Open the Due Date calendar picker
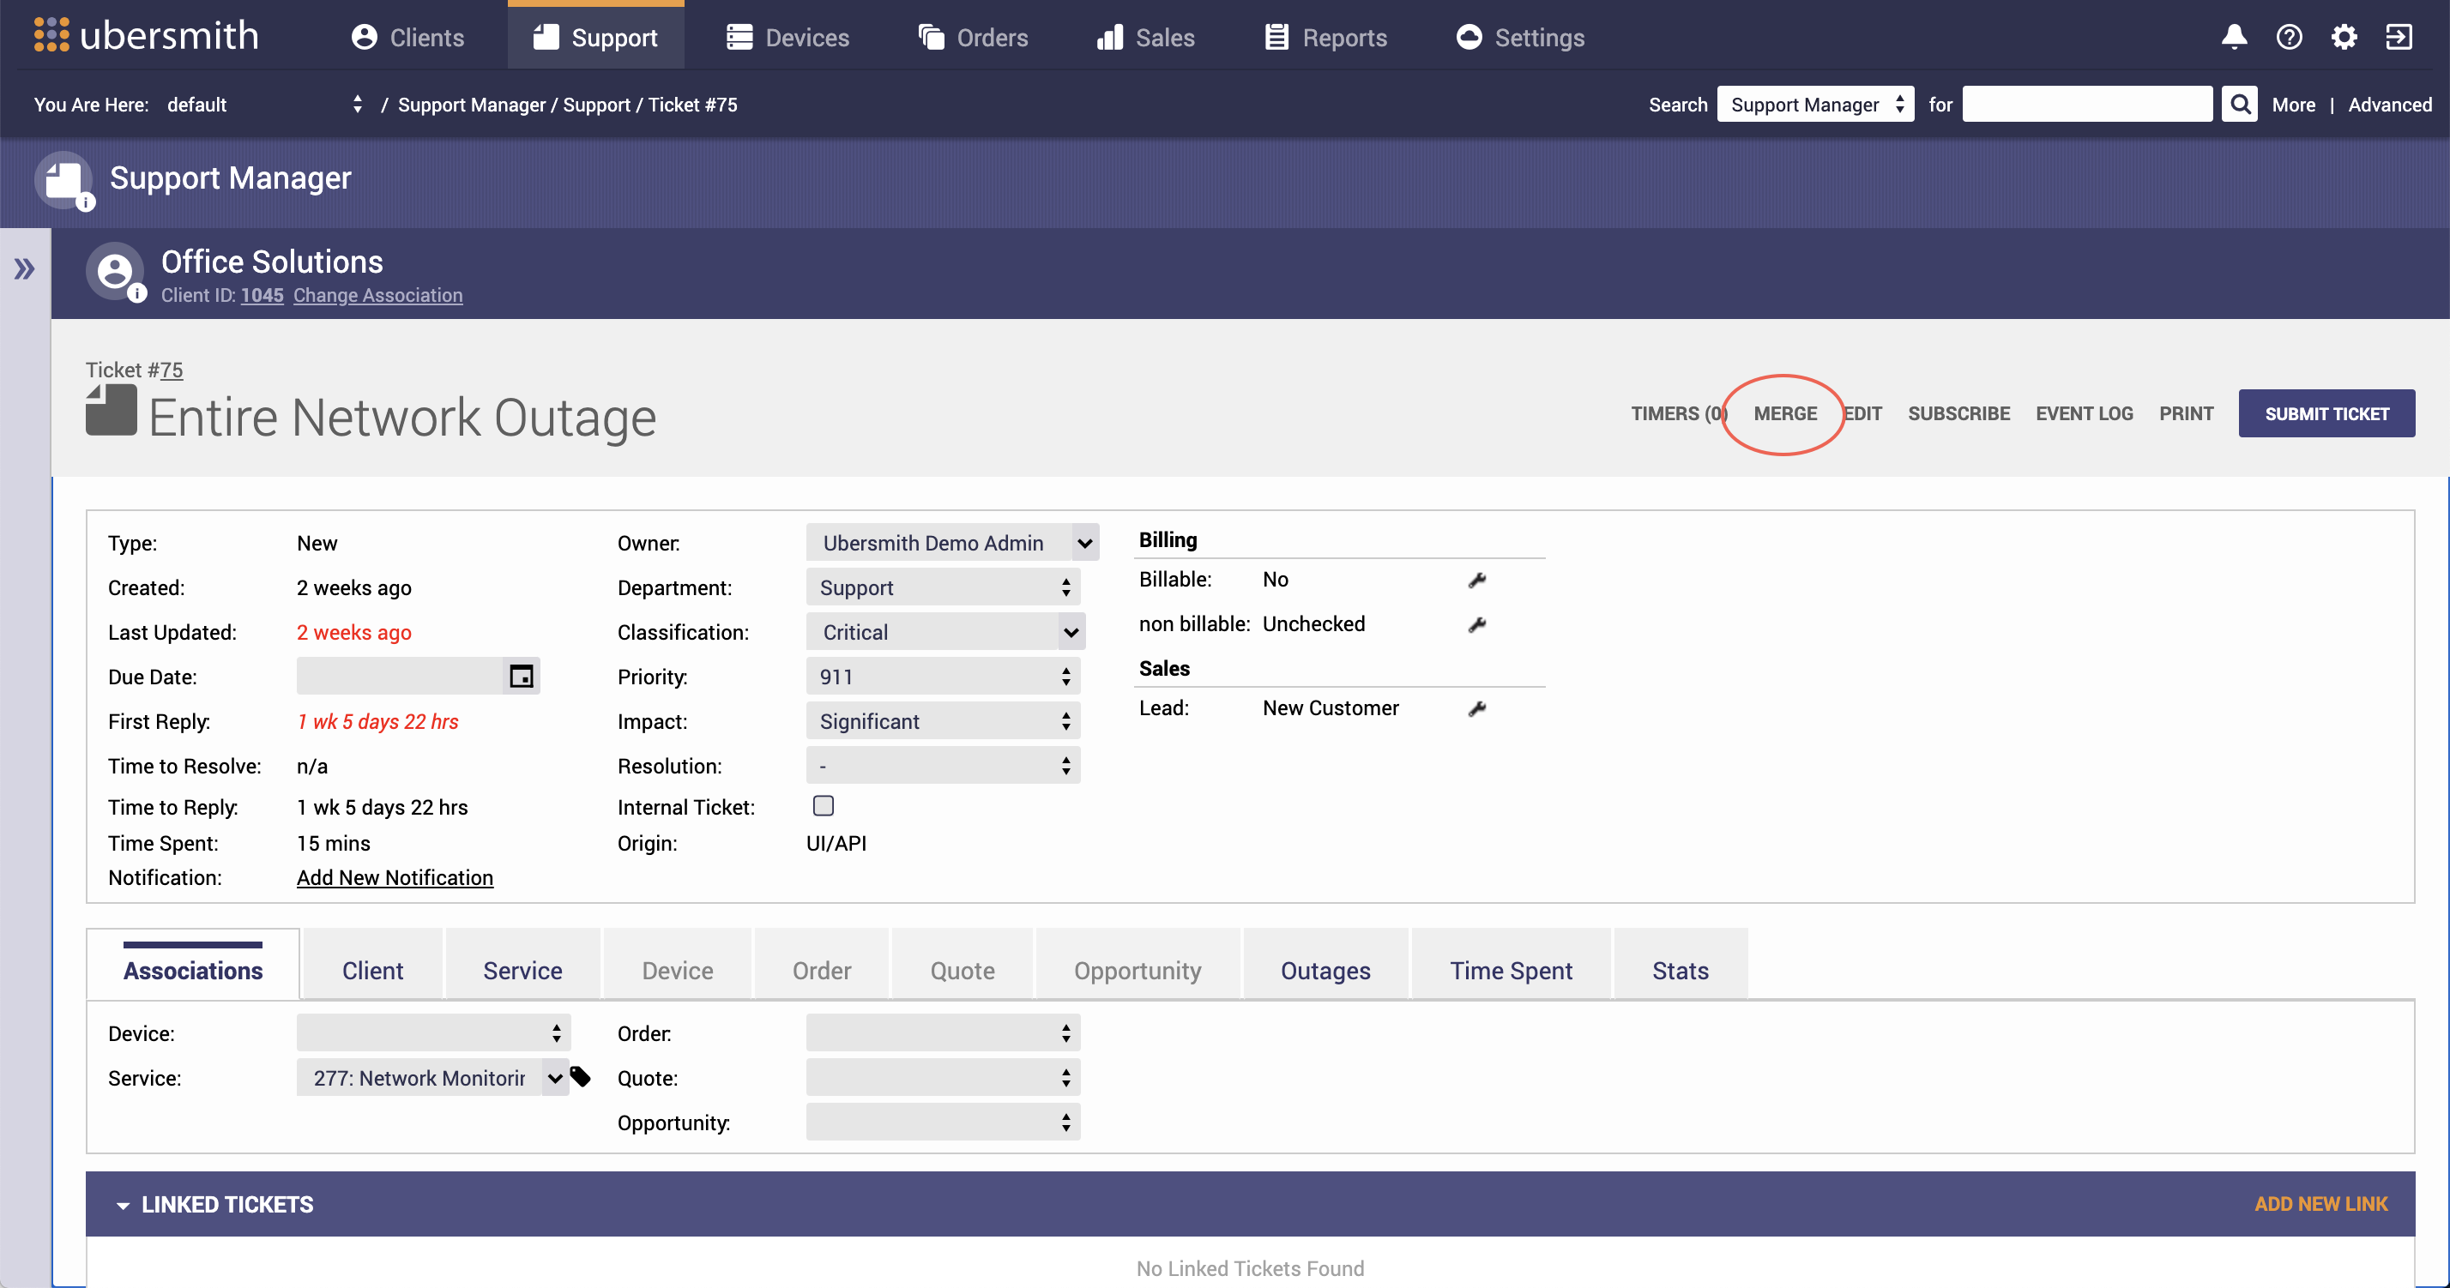 [522, 676]
